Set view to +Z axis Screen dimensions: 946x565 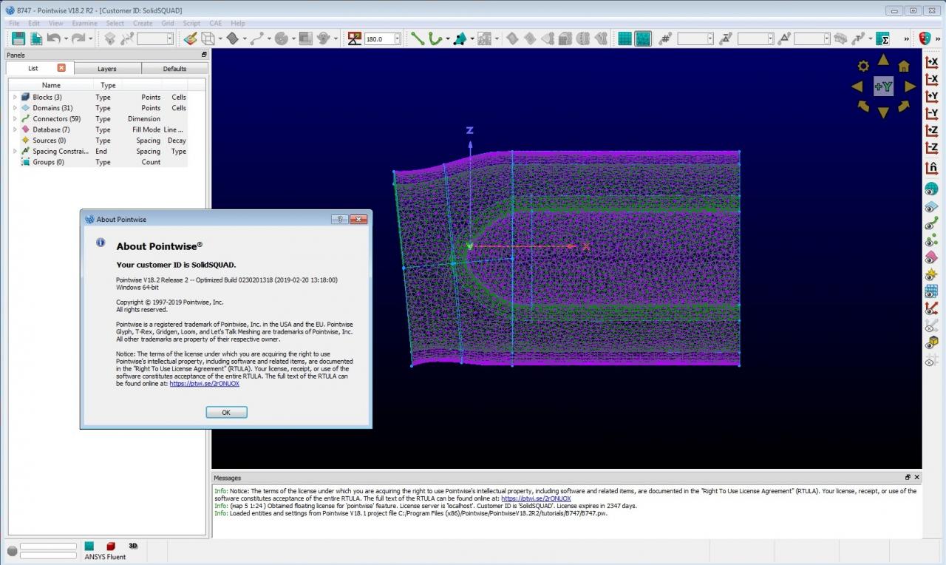click(931, 131)
